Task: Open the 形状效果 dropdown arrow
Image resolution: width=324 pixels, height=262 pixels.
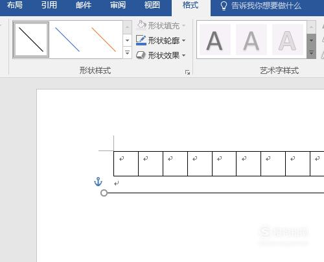Action: click(183, 55)
